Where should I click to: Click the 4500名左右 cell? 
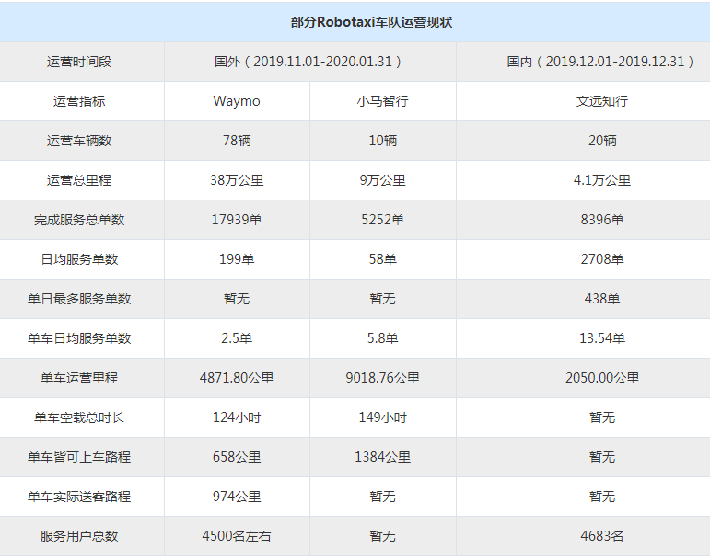pos(237,536)
